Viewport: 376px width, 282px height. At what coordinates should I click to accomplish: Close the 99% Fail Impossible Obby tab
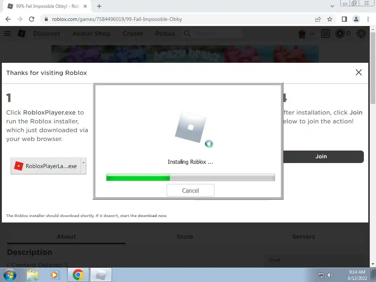coord(85,6)
